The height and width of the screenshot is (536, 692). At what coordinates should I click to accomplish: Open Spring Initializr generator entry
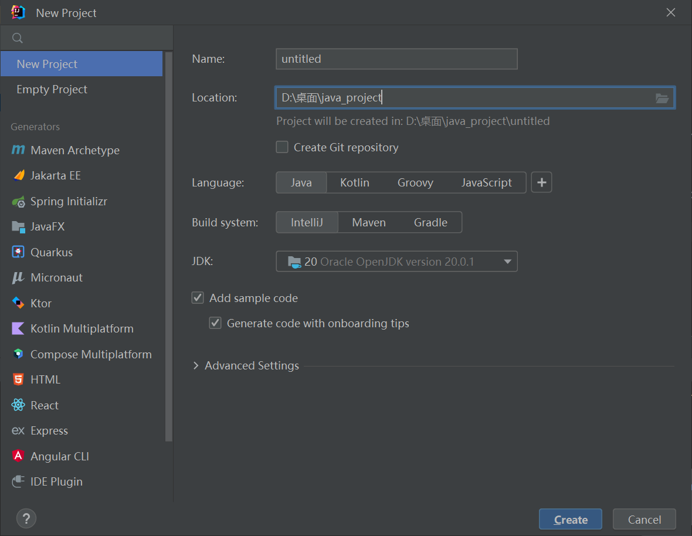coord(82,202)
